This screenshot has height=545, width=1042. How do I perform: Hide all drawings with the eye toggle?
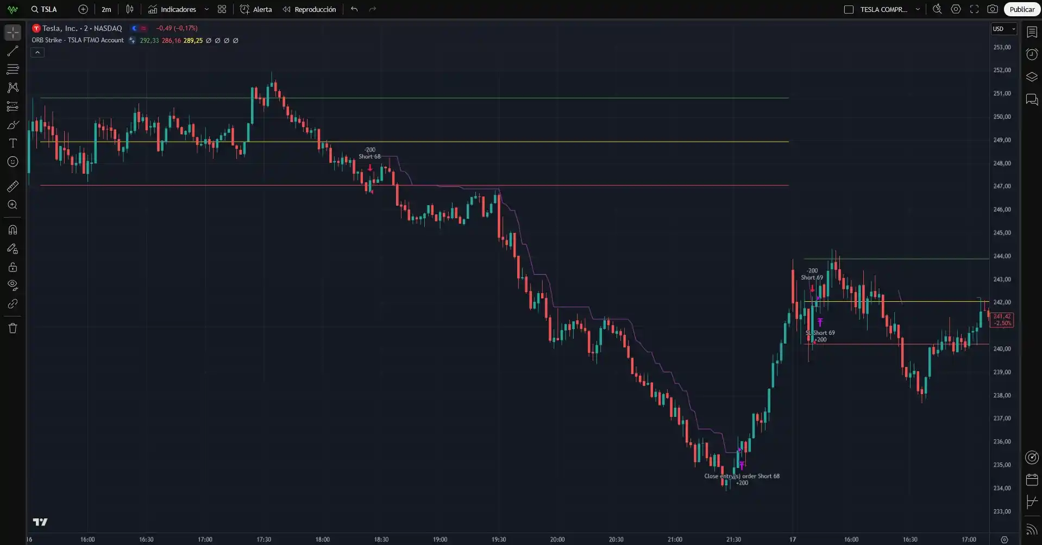[x=12, y=286]
